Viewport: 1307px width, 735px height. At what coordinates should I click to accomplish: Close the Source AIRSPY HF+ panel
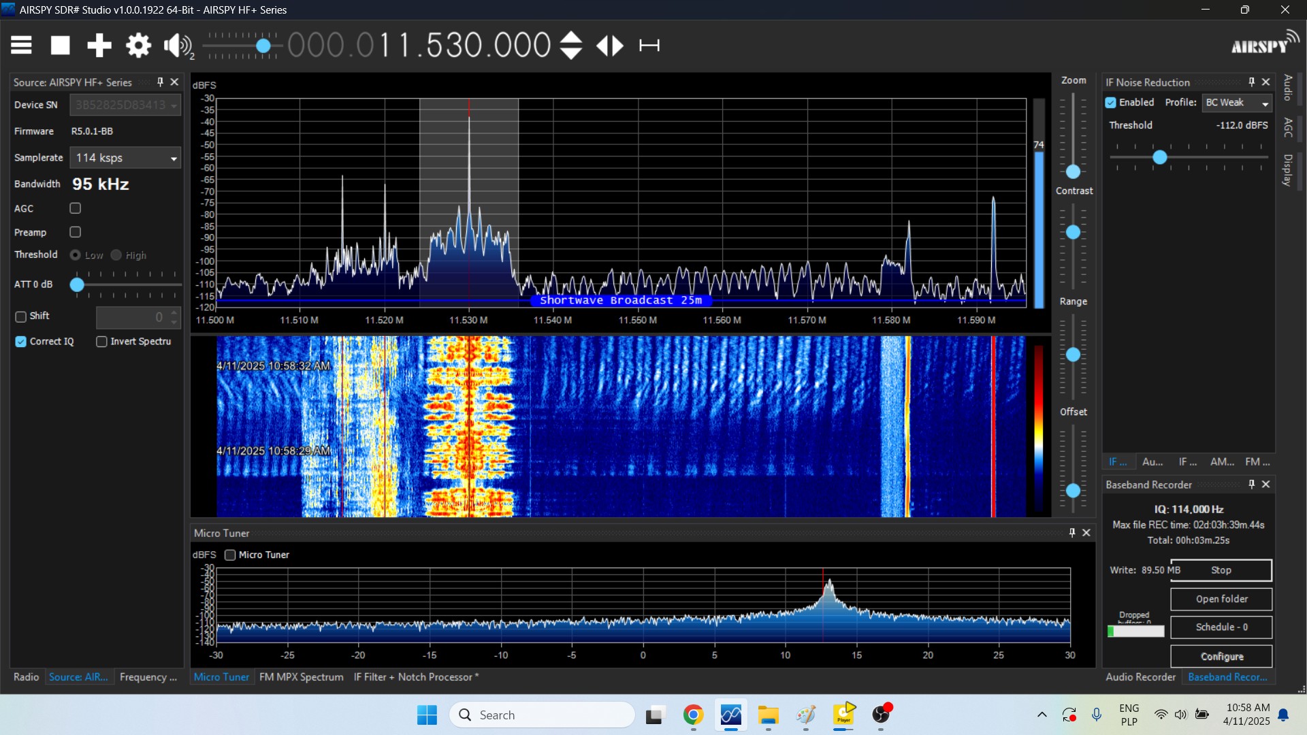tap(174, 82)
